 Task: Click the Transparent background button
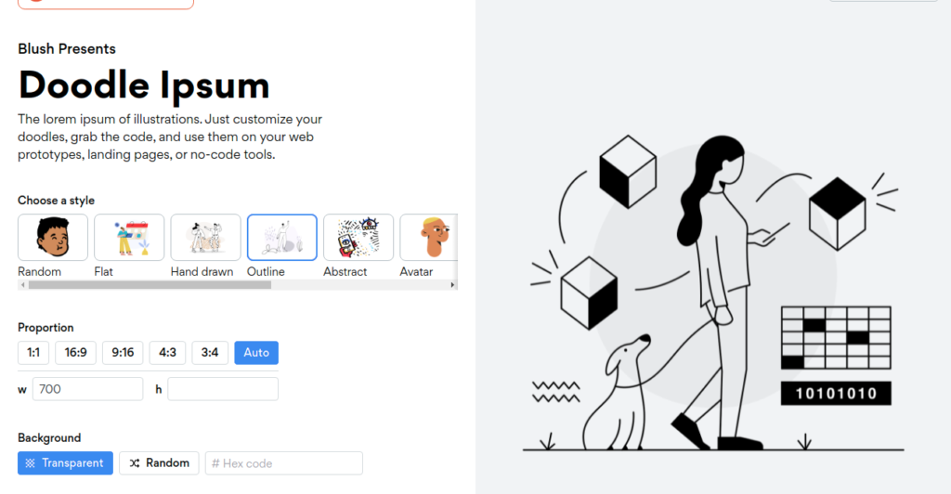coord(66,463)
